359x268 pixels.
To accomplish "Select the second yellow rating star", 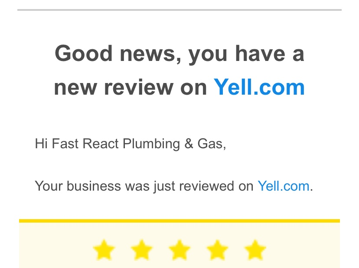I will click(141, 250).
